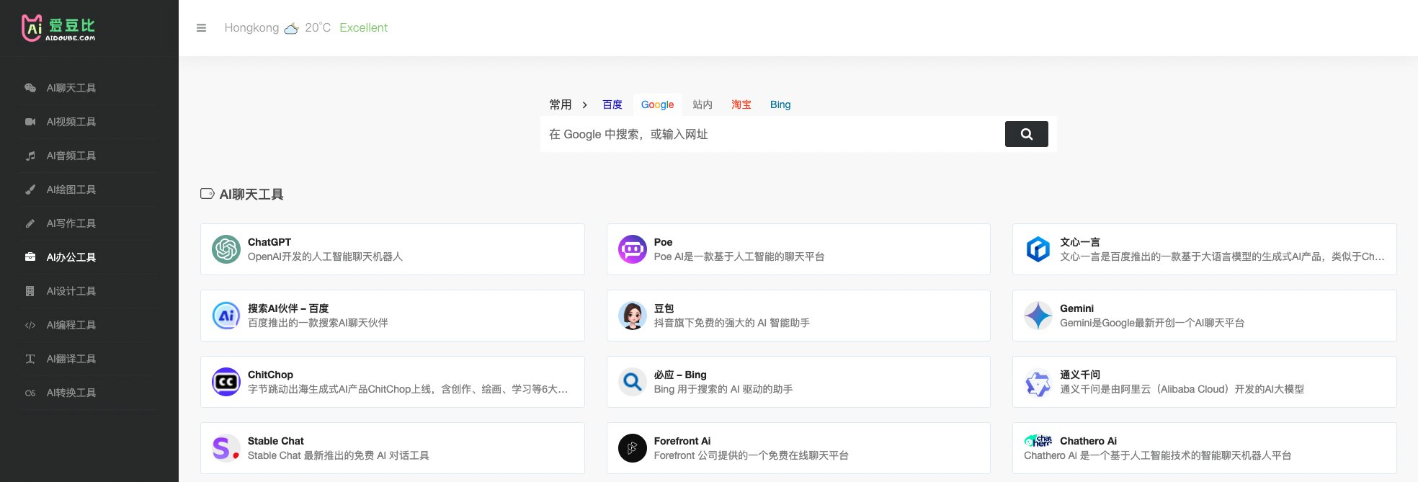The height and width of the screenshot is (482, 1418).
Task: Click the 通义千问 logo icon
Action: (x=1038, y=383)
